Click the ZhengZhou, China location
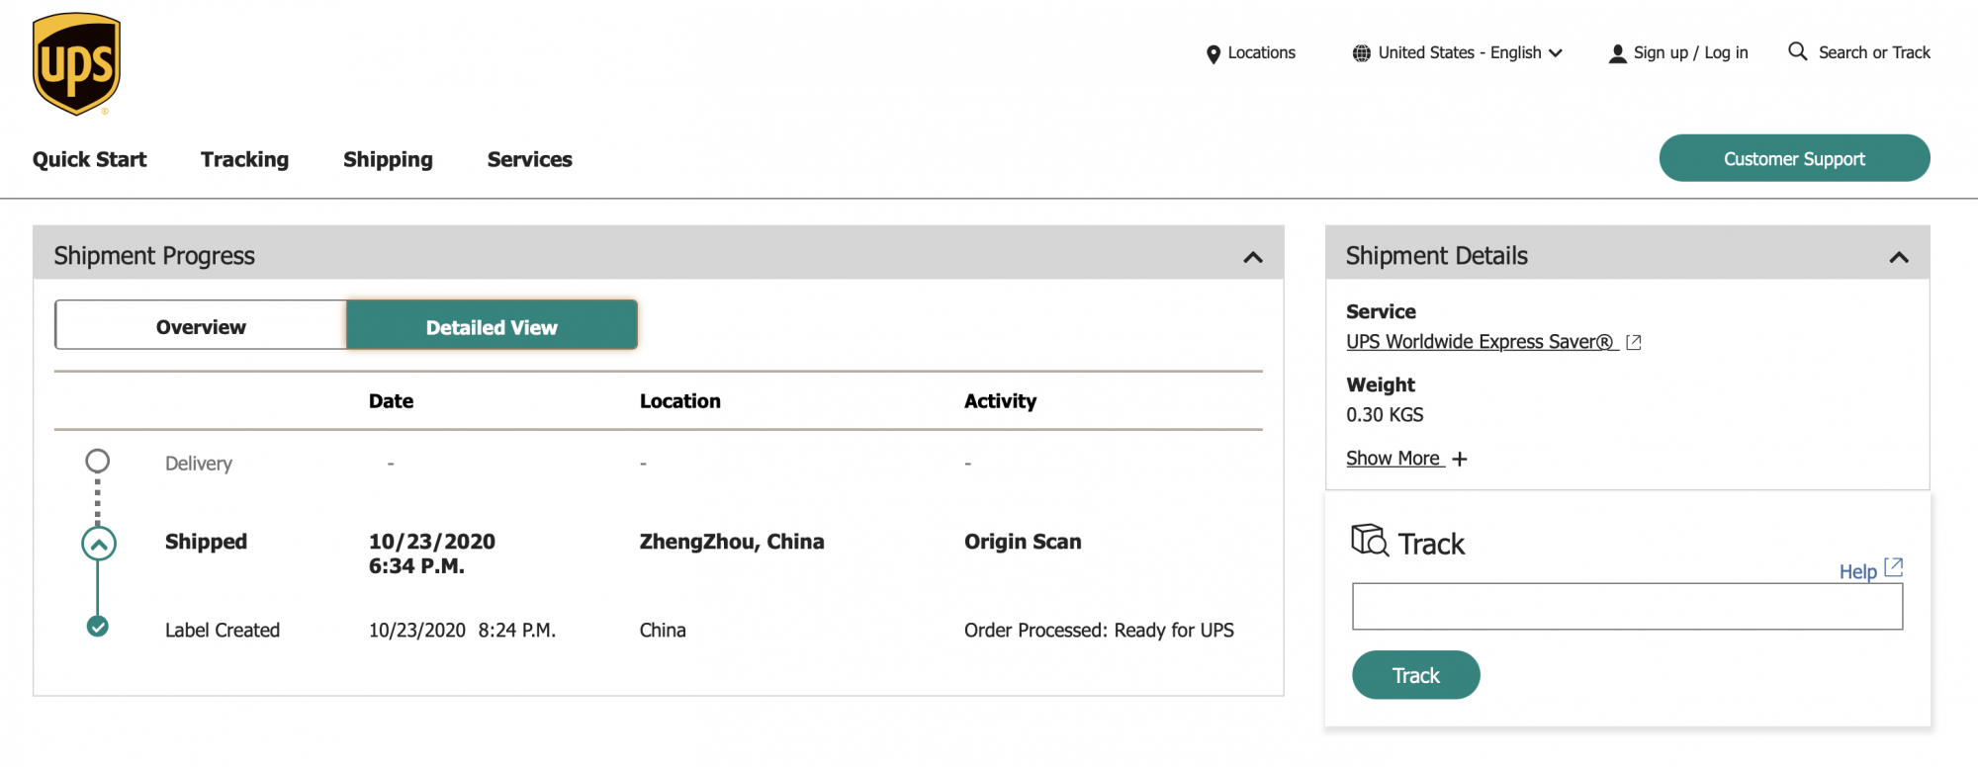1978x767 pixels. coord(731,542)
